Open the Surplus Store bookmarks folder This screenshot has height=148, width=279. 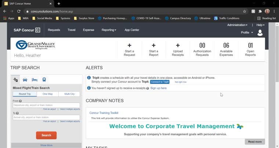pos(84,18)
